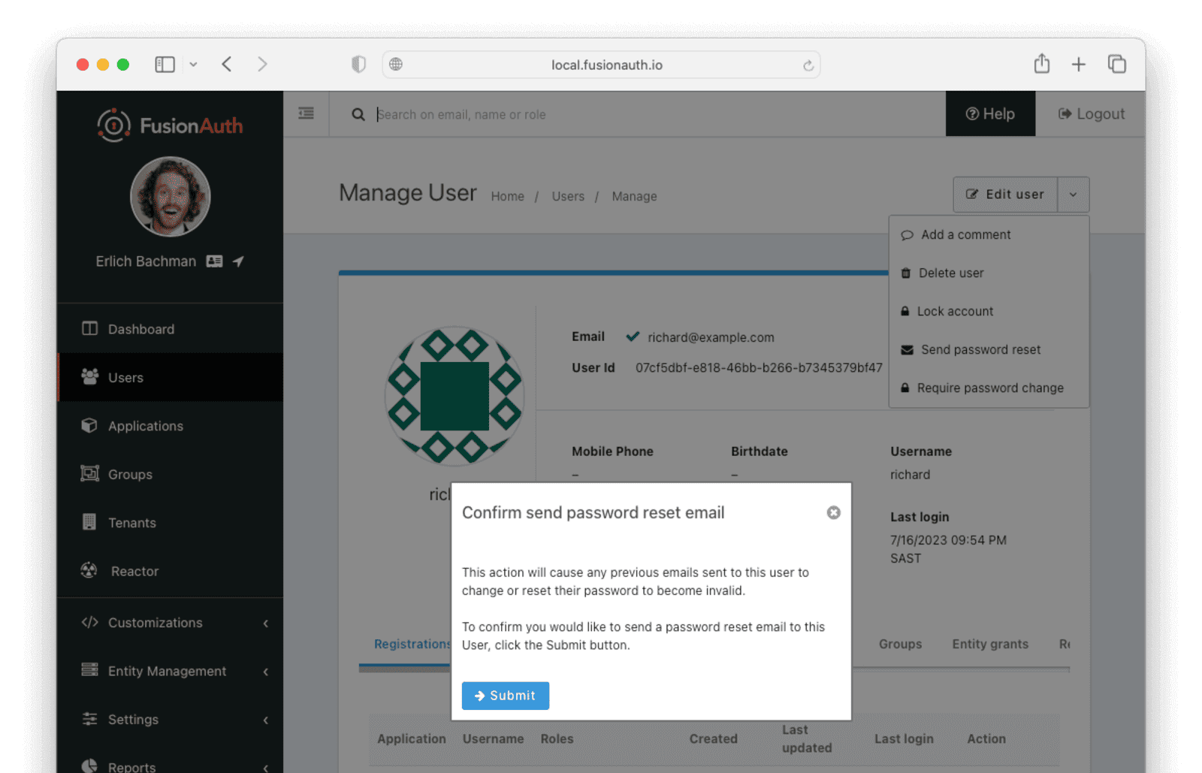Click the Edit user button
This screenshot has height=773, width=1202.
1005,195
